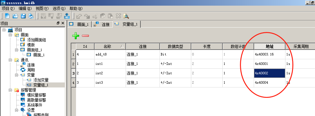This screenshot has width=315, height=116.
Task: Click the Find magnifier icon
Action: [126, 16]
